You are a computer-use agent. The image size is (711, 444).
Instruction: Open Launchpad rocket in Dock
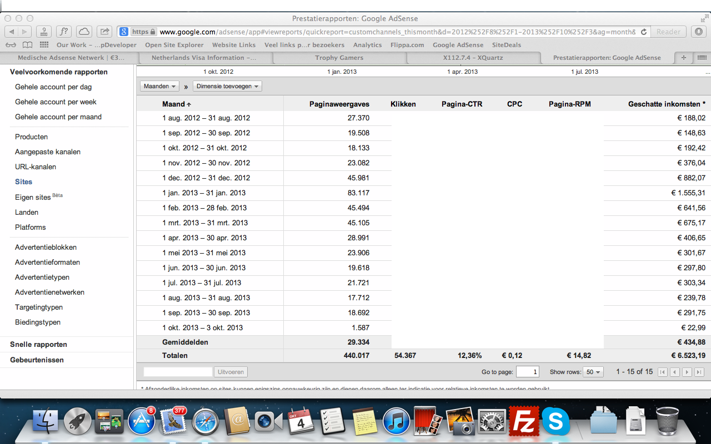tap(78, 422)
